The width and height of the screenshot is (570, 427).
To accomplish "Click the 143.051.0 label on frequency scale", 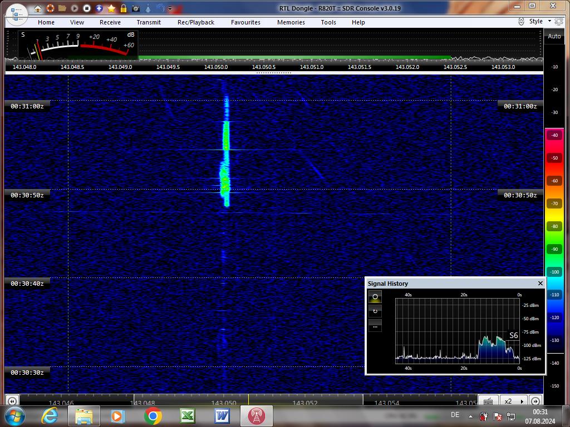I will [312, 67].
